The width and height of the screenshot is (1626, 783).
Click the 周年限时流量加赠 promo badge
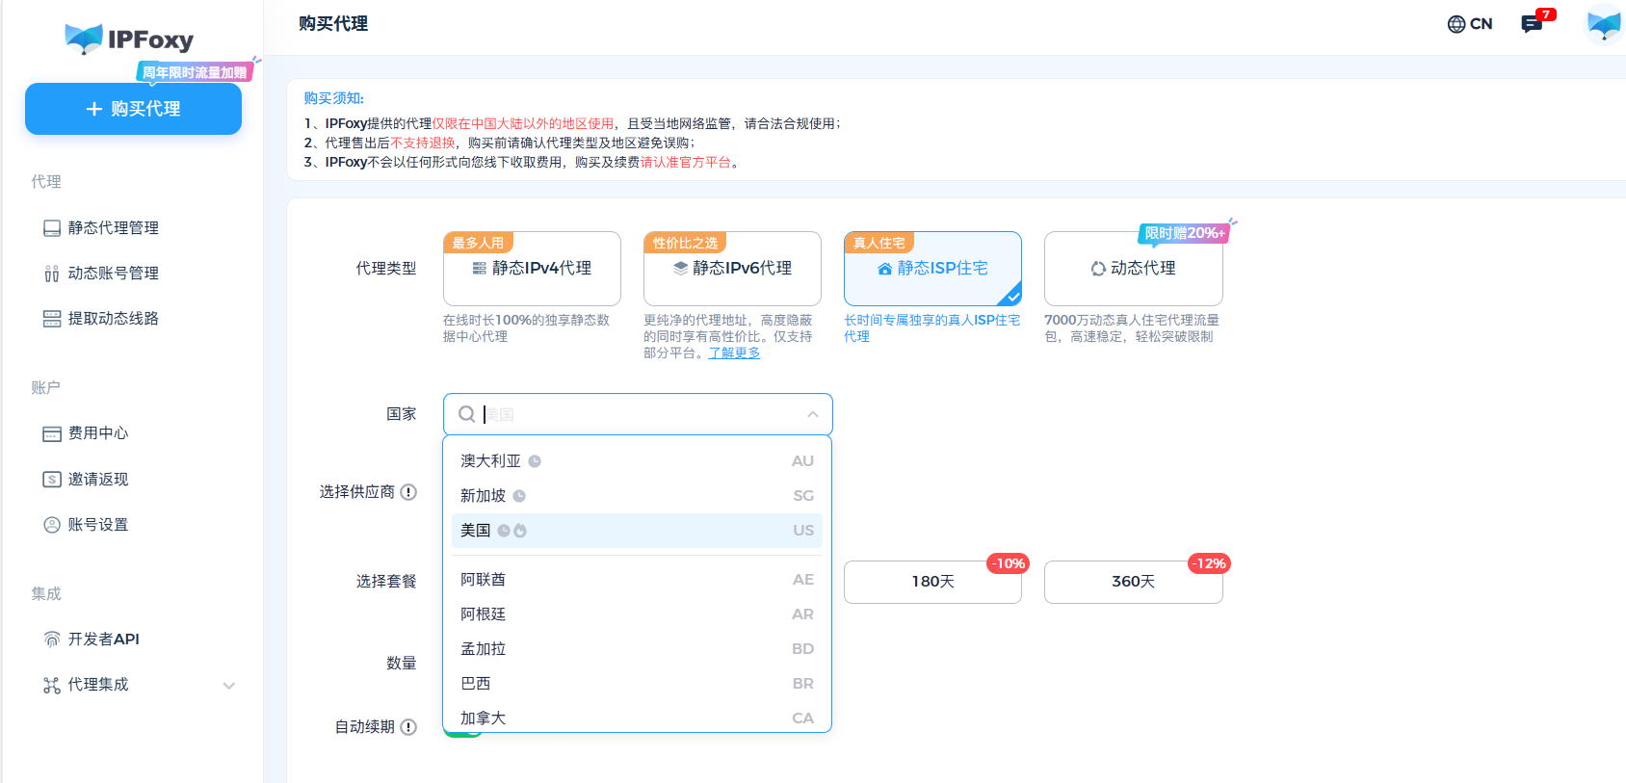click(196, 71)
